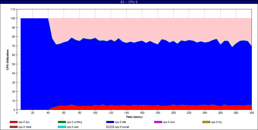Image resolution: width=258 pixels, height=130 pixels.
Task: Click the x-axis value 220
Action: point(189,113)
